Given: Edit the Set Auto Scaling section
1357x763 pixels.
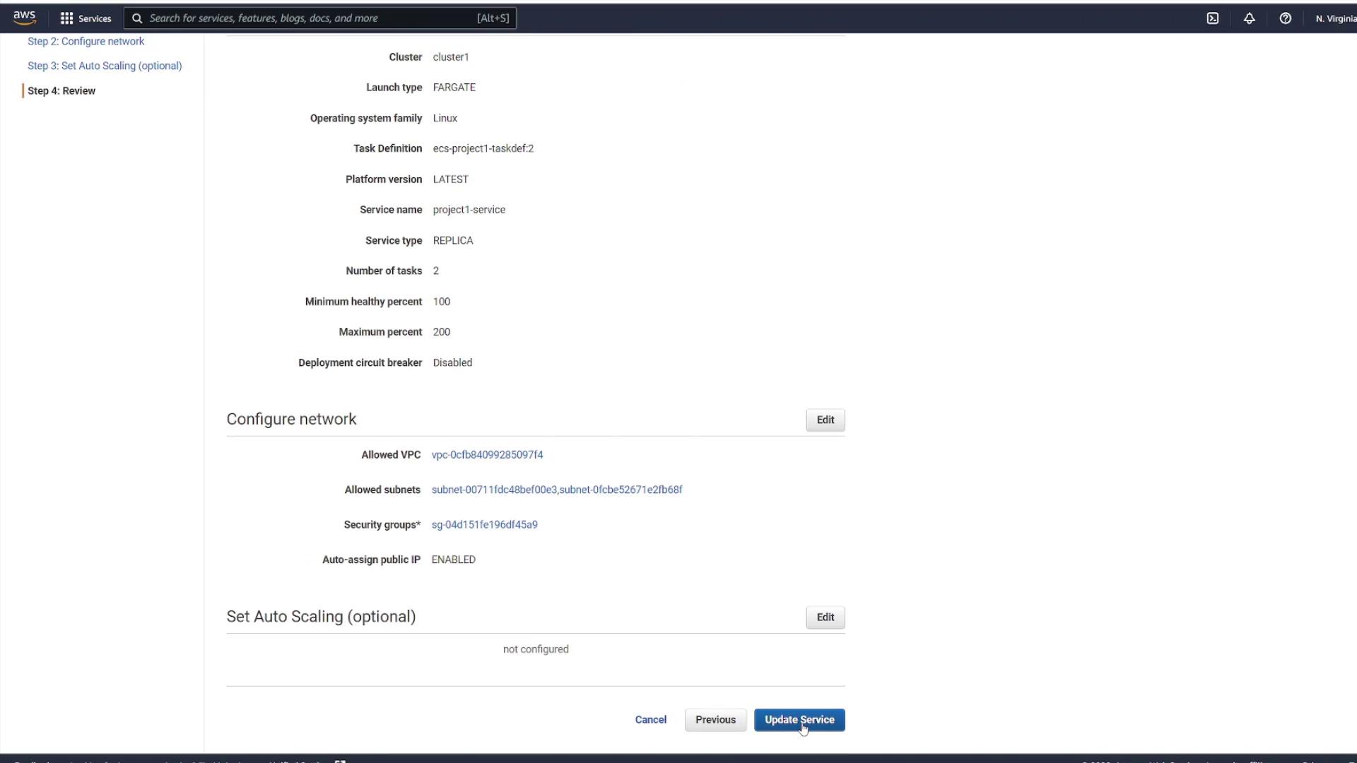Looking at the screenshot, I should coord(825,617).
